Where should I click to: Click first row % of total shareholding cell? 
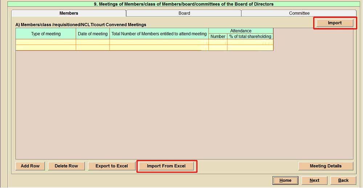pyautogui.click(x=250, y=42)
